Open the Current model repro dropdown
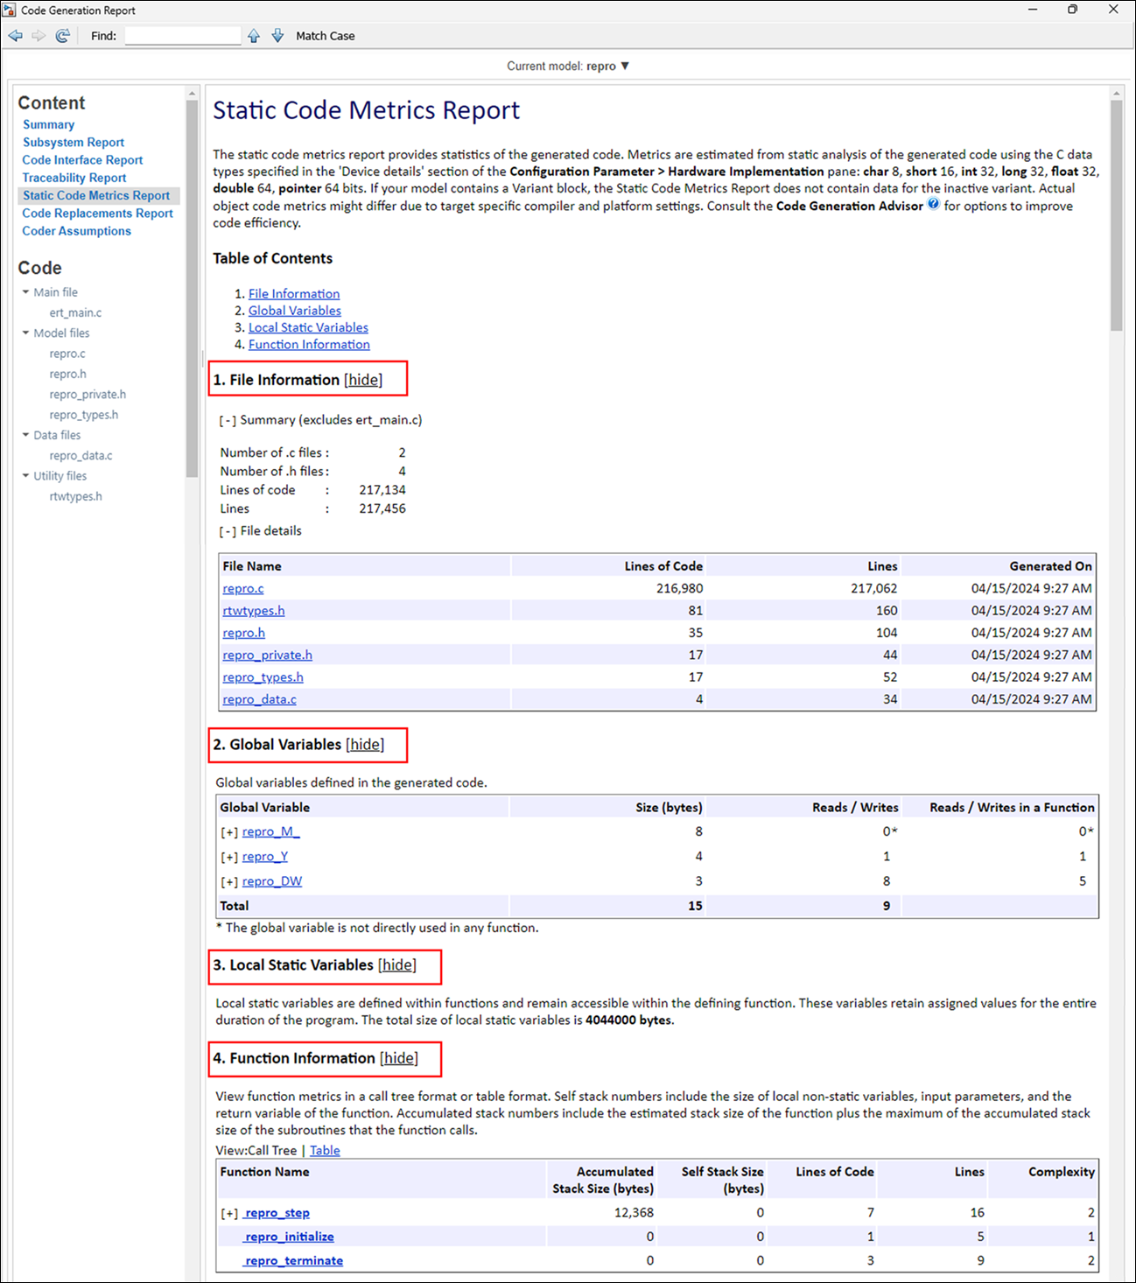 pyautogui.click(x=568, y=67)
